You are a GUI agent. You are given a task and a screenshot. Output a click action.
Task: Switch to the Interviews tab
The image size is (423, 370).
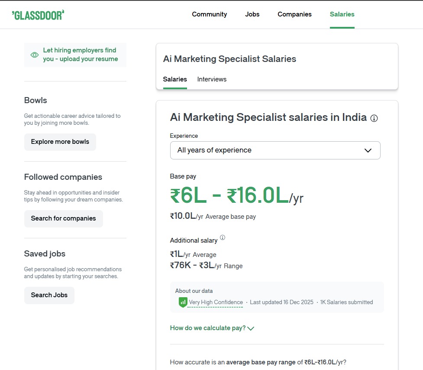coord(212,79)
